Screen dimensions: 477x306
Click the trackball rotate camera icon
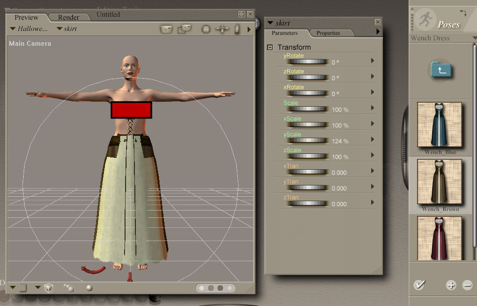(x=206, y=29)
